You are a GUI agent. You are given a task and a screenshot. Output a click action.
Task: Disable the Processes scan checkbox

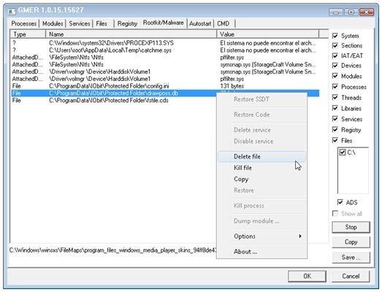point(335,87)
